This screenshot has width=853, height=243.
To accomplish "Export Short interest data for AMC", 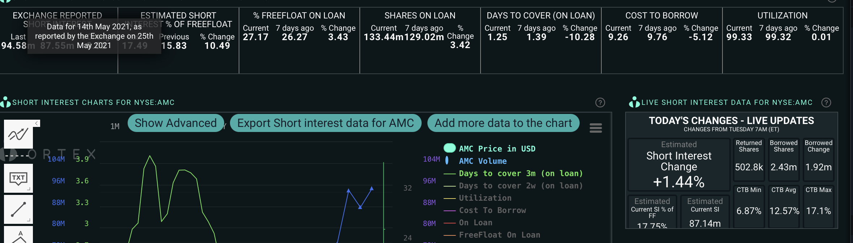I will [325, 123].
